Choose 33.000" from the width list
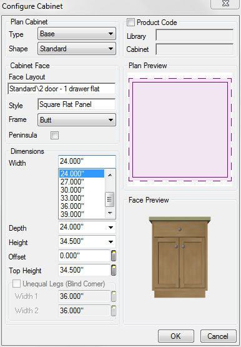Screen dimensions: 241x347 point(82,198)
